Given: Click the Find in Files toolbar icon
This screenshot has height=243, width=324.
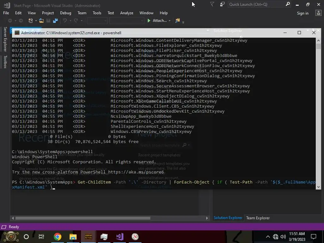Looking at the screenshot, I should 178,21.
